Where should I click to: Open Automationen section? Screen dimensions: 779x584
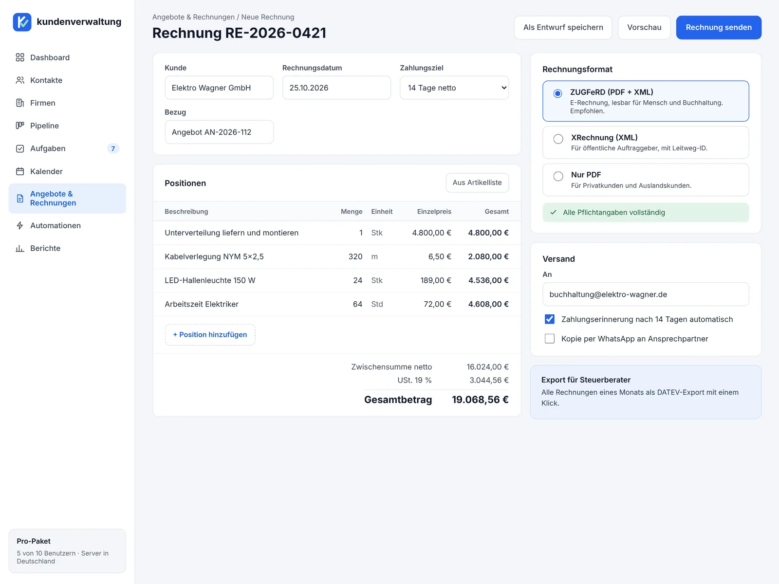[x=67, y=225]
